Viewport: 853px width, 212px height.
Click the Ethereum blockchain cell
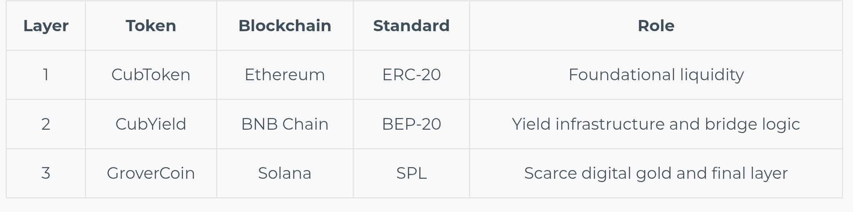(x=285, y=75)
